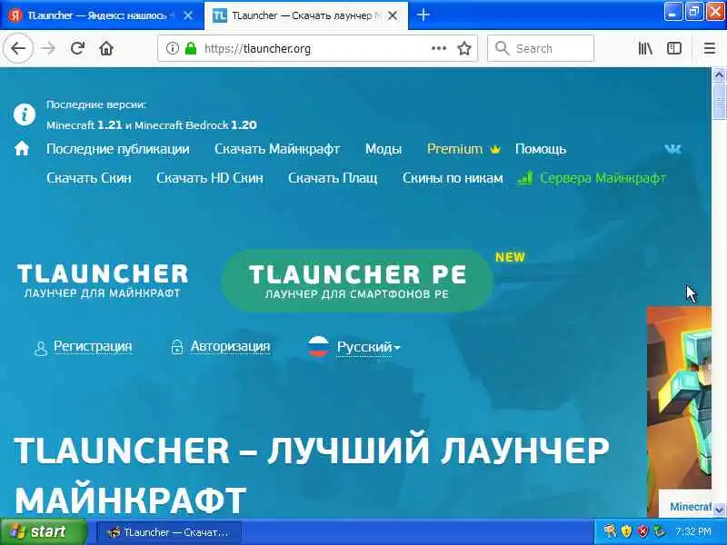
Task: Click the green server signal bars icon
Action: pos(525,177)
